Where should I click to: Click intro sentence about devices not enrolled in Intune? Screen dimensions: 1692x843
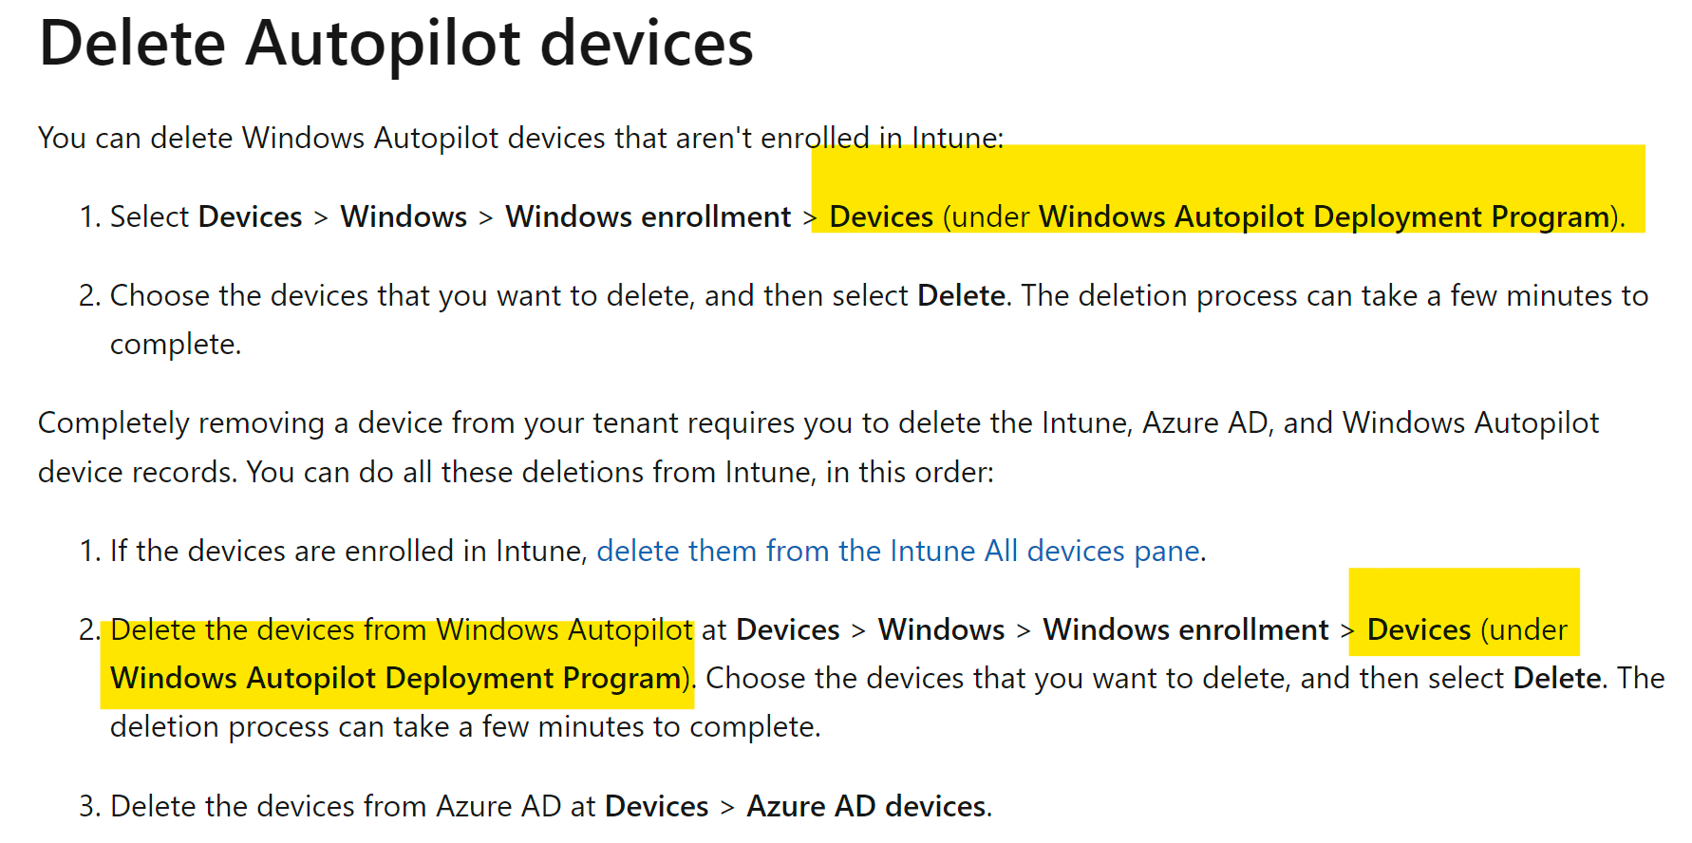(x=520, y=139)
